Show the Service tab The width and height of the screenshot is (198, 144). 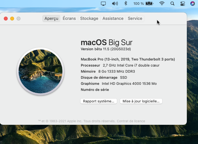[135, 19]
